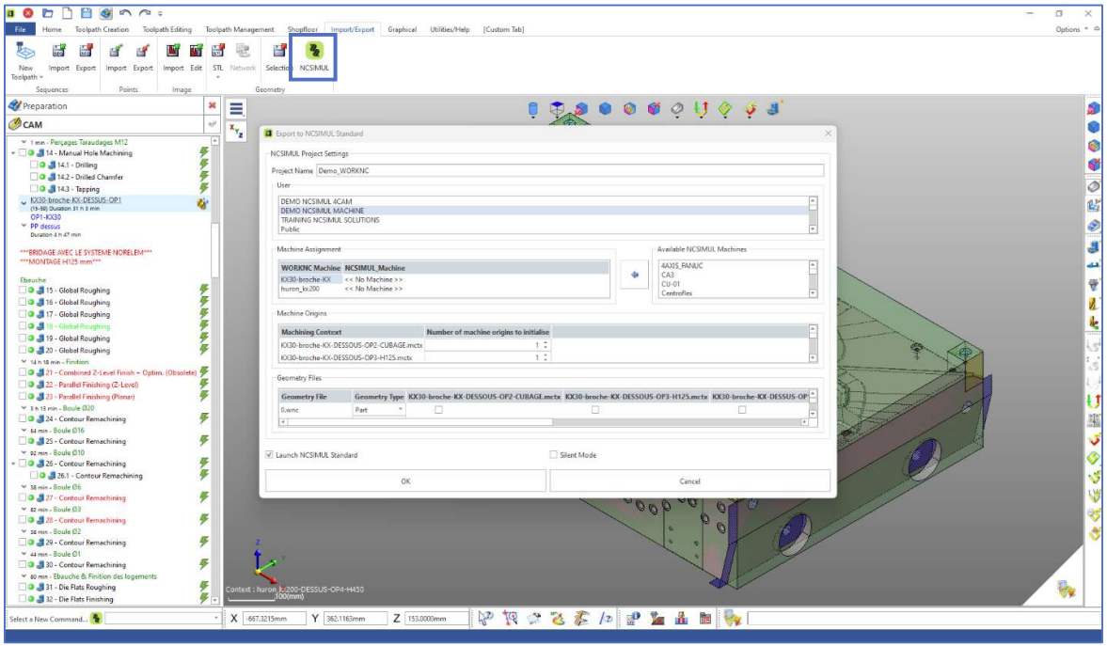This screenshot has height=646, width=1107.
Task: Click the Undo arrow in title bar
Action: pos(125,13)
